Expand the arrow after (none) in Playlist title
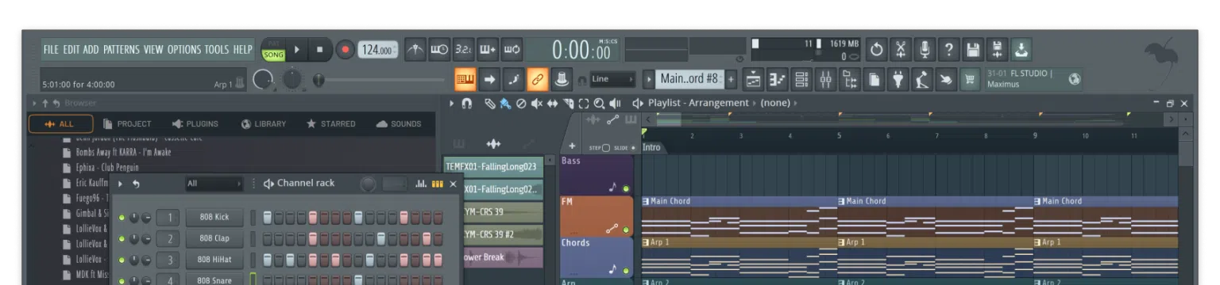Viewport: 1220px width, 285px height. coord(796,103)
